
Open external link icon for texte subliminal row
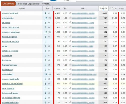70,88
